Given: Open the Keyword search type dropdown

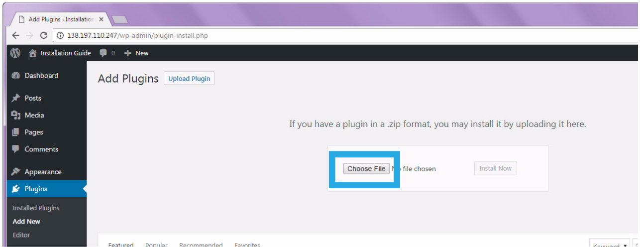Looking at the screenshot, I should [609, 246].
